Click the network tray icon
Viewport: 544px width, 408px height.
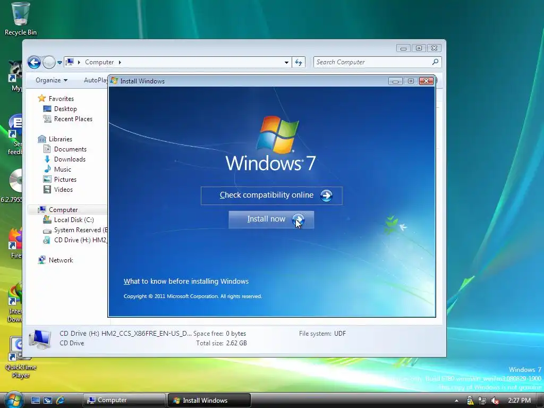(x=482, y=401)
